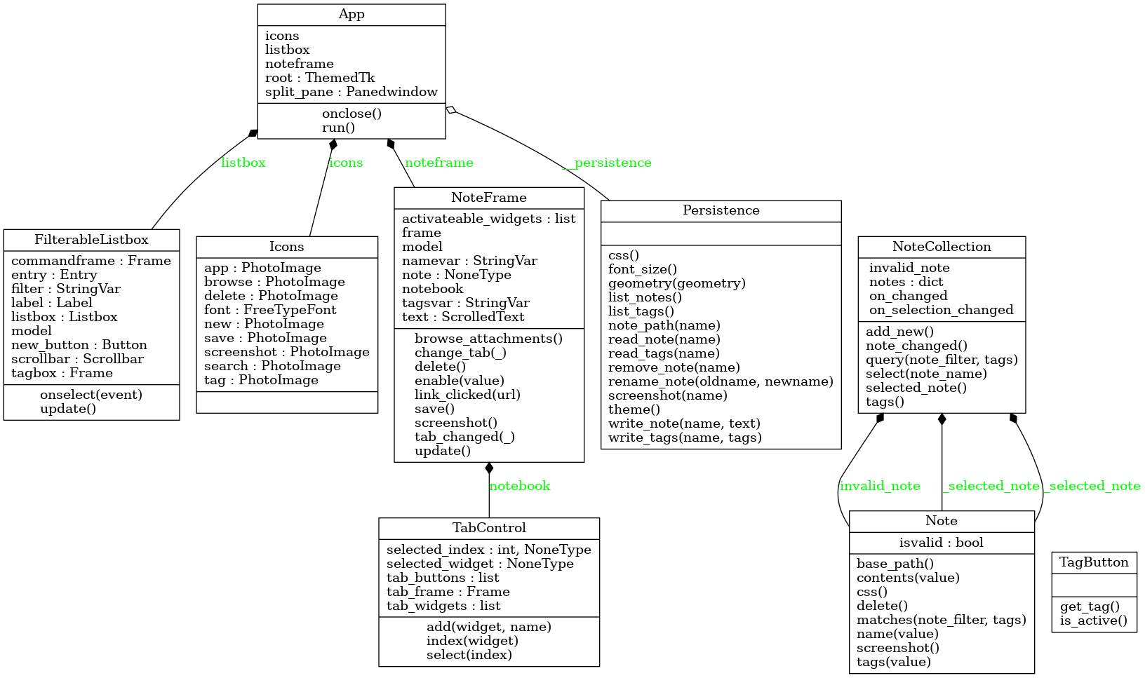Viewport: 1145px width, 678px height.
Task: Click the green 'invalid_note' edge label
Action: click(x=880, y=486)
